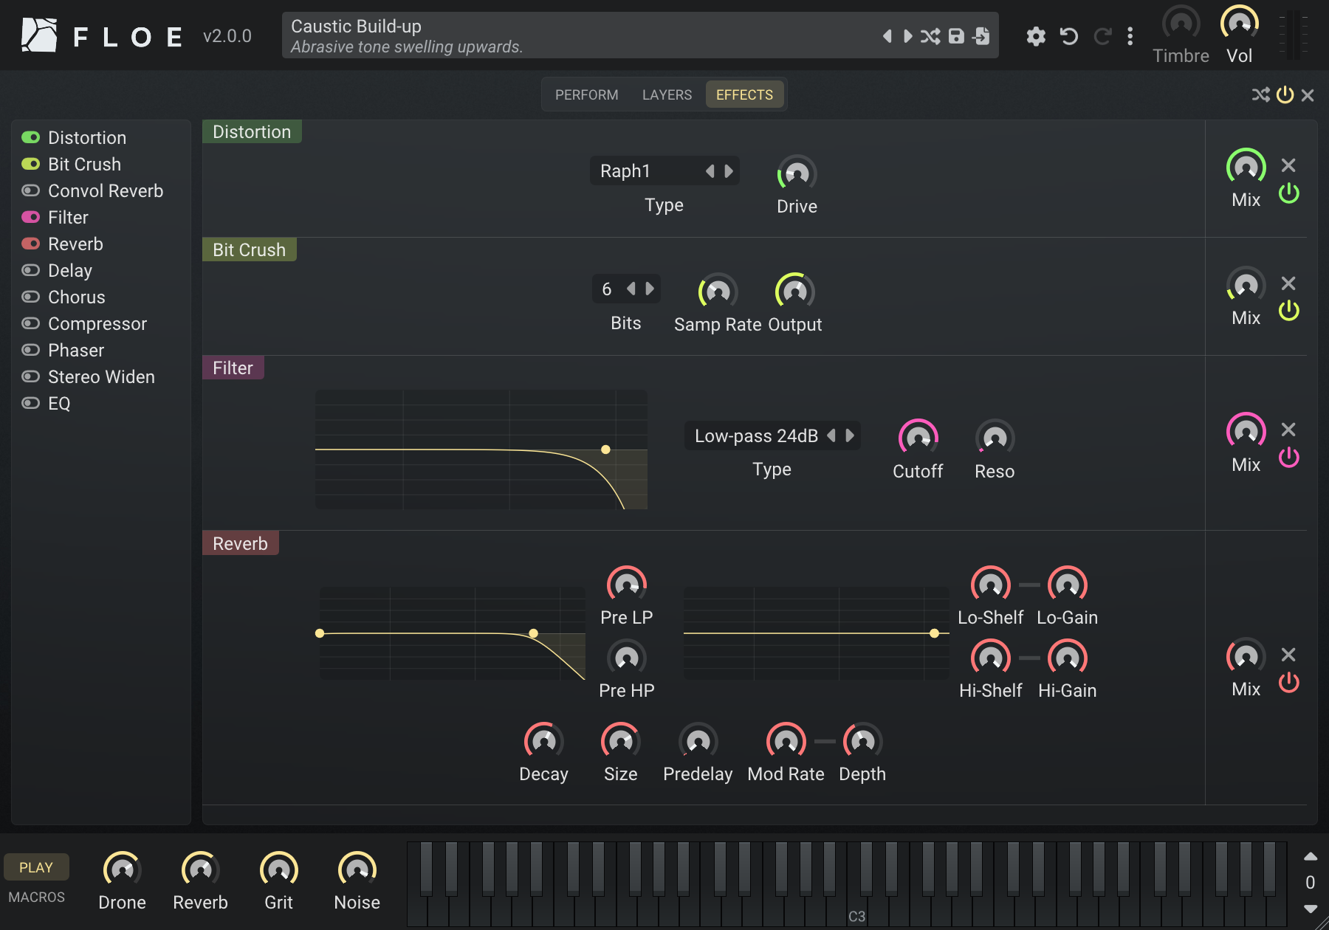Switch to the PERFORM tab
The width and height of the screenshot is (1329, 930).
[587, 94]
